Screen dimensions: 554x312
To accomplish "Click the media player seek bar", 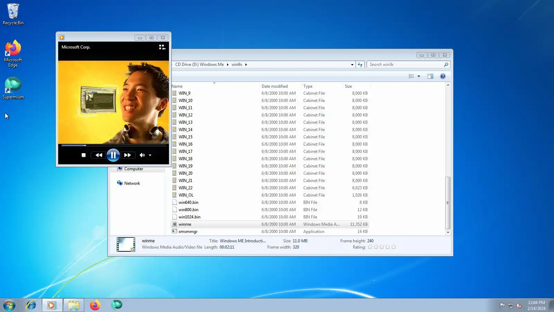I will point(114,145).
